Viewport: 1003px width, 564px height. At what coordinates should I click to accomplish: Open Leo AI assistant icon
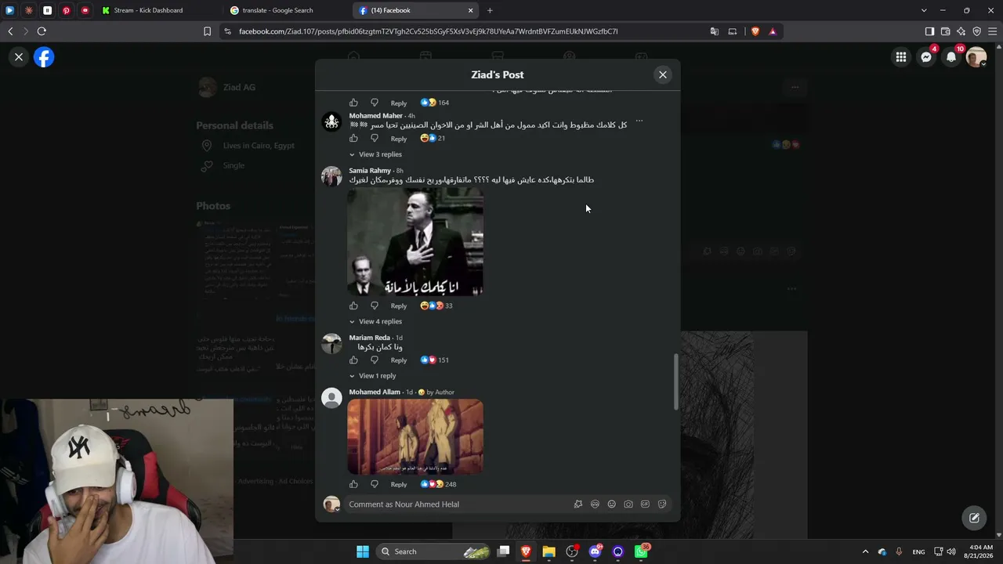[x=961, y=31]
